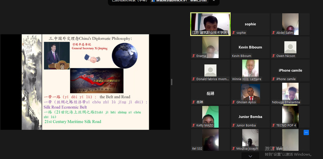Click Owen Nicson's default avatar icon

click(290, 47)
